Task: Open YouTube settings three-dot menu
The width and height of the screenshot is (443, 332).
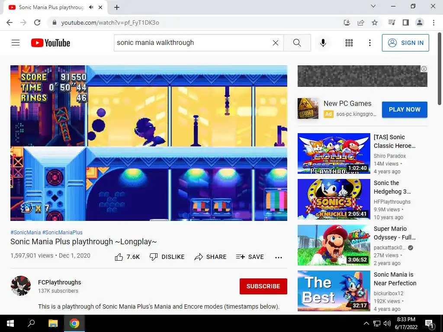Action: (x=369, y=43)
